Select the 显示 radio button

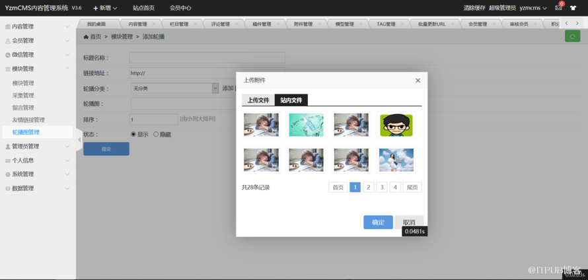coord(133,134)
